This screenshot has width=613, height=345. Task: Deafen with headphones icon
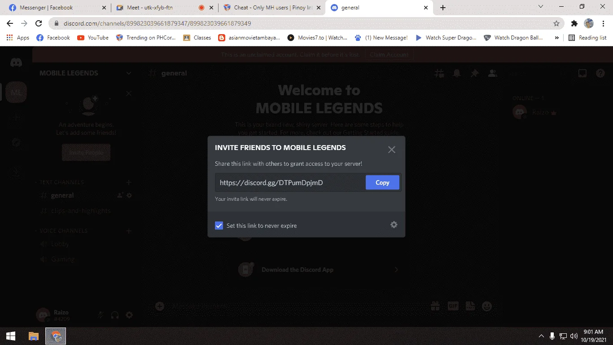(115, 315)
